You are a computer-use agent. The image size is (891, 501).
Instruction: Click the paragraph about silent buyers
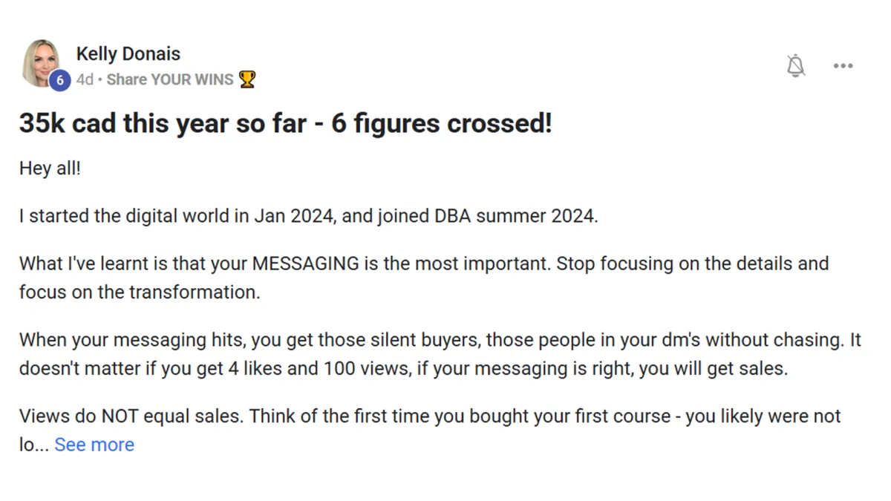click(440, 354)
